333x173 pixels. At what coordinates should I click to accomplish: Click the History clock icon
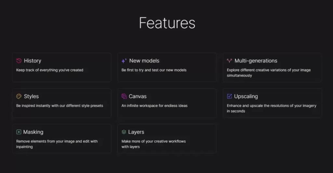[x=19, y=61]
